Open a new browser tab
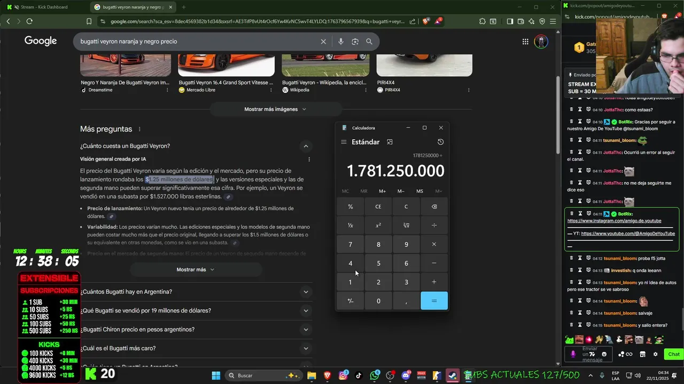The image size is (684, 384). tap(184, 7)
